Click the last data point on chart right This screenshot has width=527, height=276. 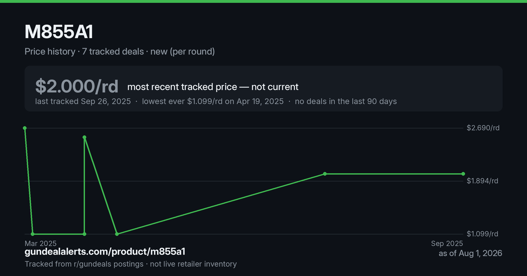463,174
